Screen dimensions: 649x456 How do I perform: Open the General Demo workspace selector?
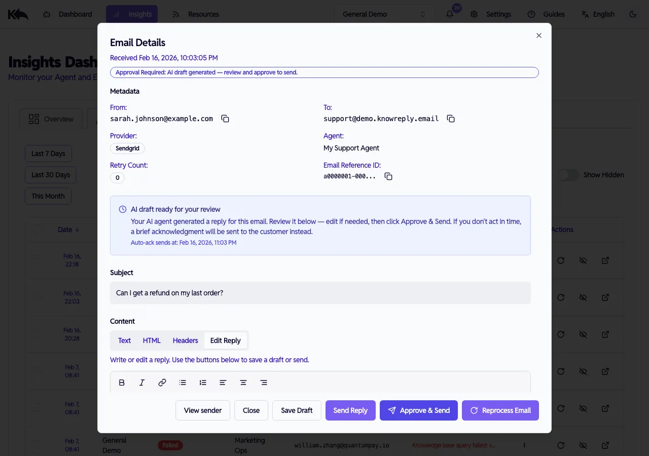point(384,14)
